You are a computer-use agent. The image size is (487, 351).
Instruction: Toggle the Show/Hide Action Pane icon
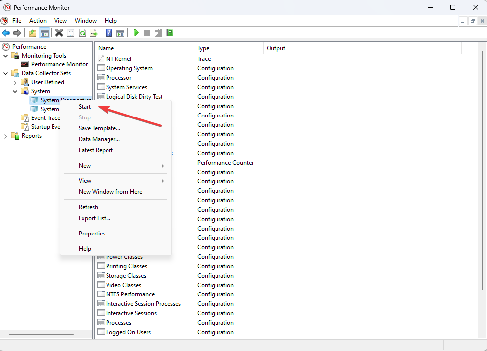pos(120,33)
